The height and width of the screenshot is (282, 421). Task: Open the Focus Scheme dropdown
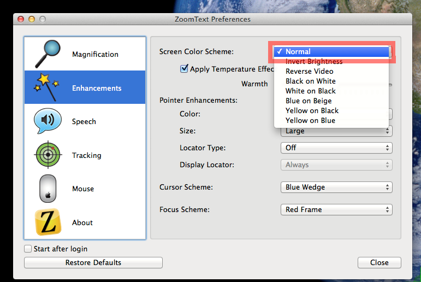337,209
